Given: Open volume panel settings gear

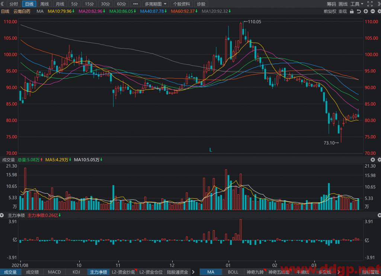Looking at the screenshot, I should coord(379,160).
